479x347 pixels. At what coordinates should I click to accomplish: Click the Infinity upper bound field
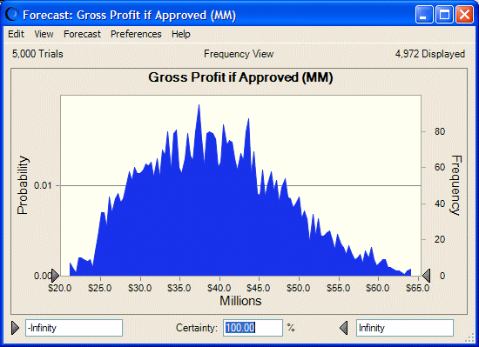pos(405,328)
